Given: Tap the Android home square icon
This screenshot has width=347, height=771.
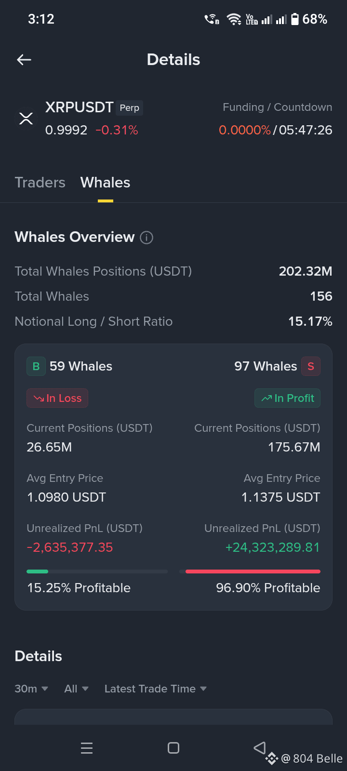Looking at the screenshot, I should coord(173,748).
